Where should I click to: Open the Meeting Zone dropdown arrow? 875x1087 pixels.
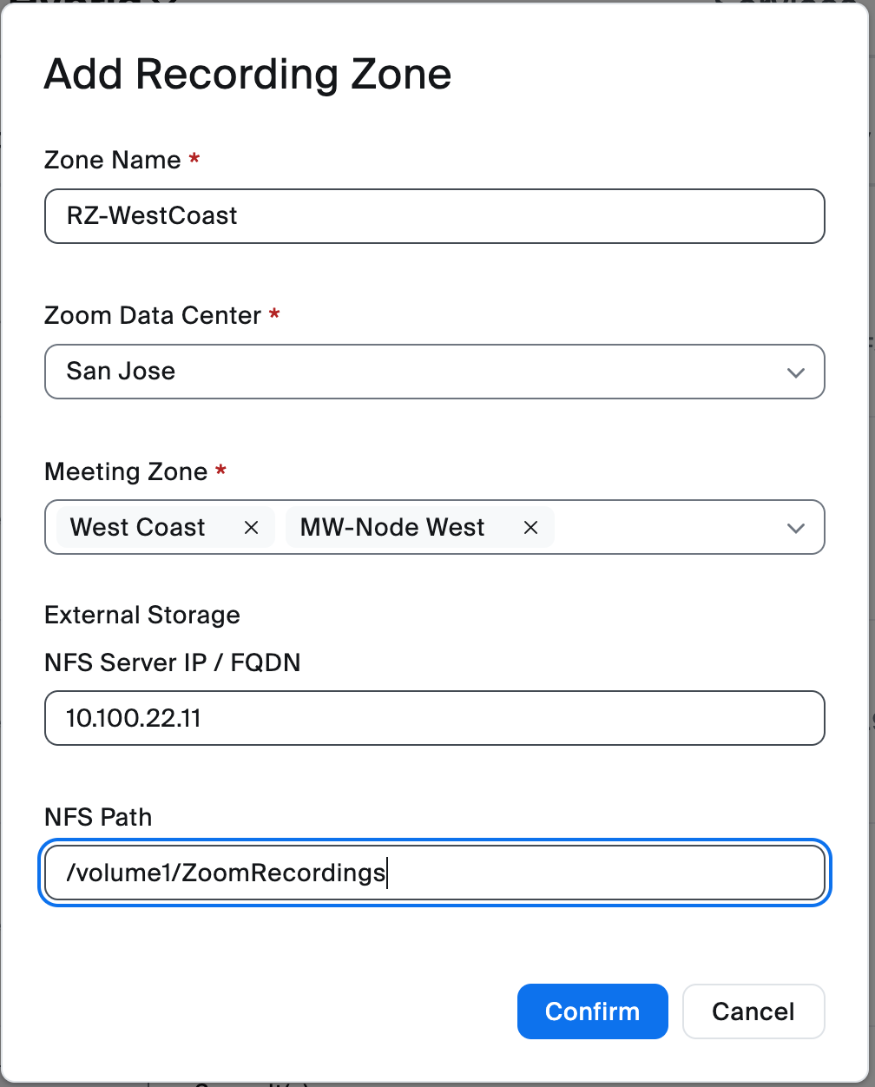pos(795,528)
